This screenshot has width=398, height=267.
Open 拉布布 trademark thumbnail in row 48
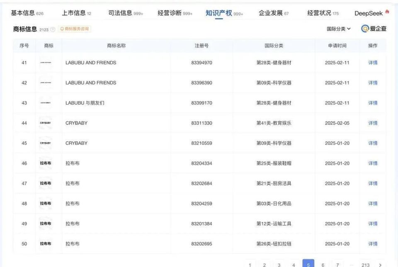point(46,203)
